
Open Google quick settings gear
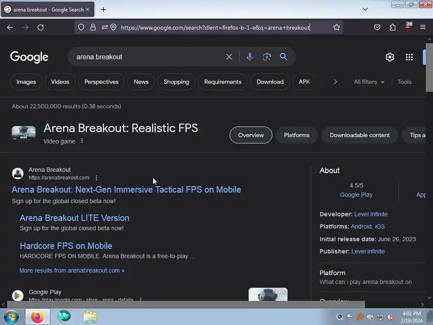(389, 57)
